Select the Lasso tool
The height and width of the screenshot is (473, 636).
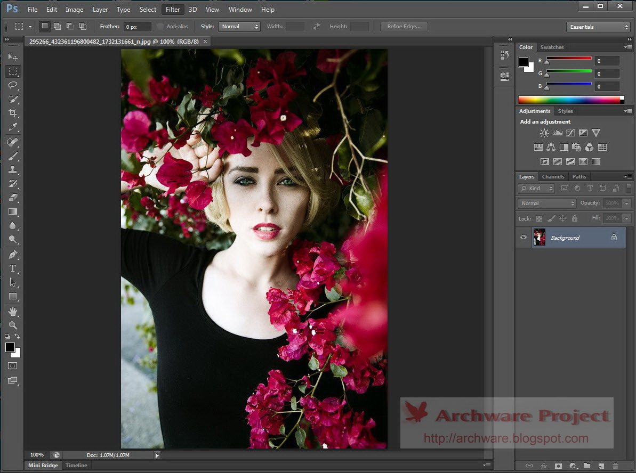tap(13, 85)
